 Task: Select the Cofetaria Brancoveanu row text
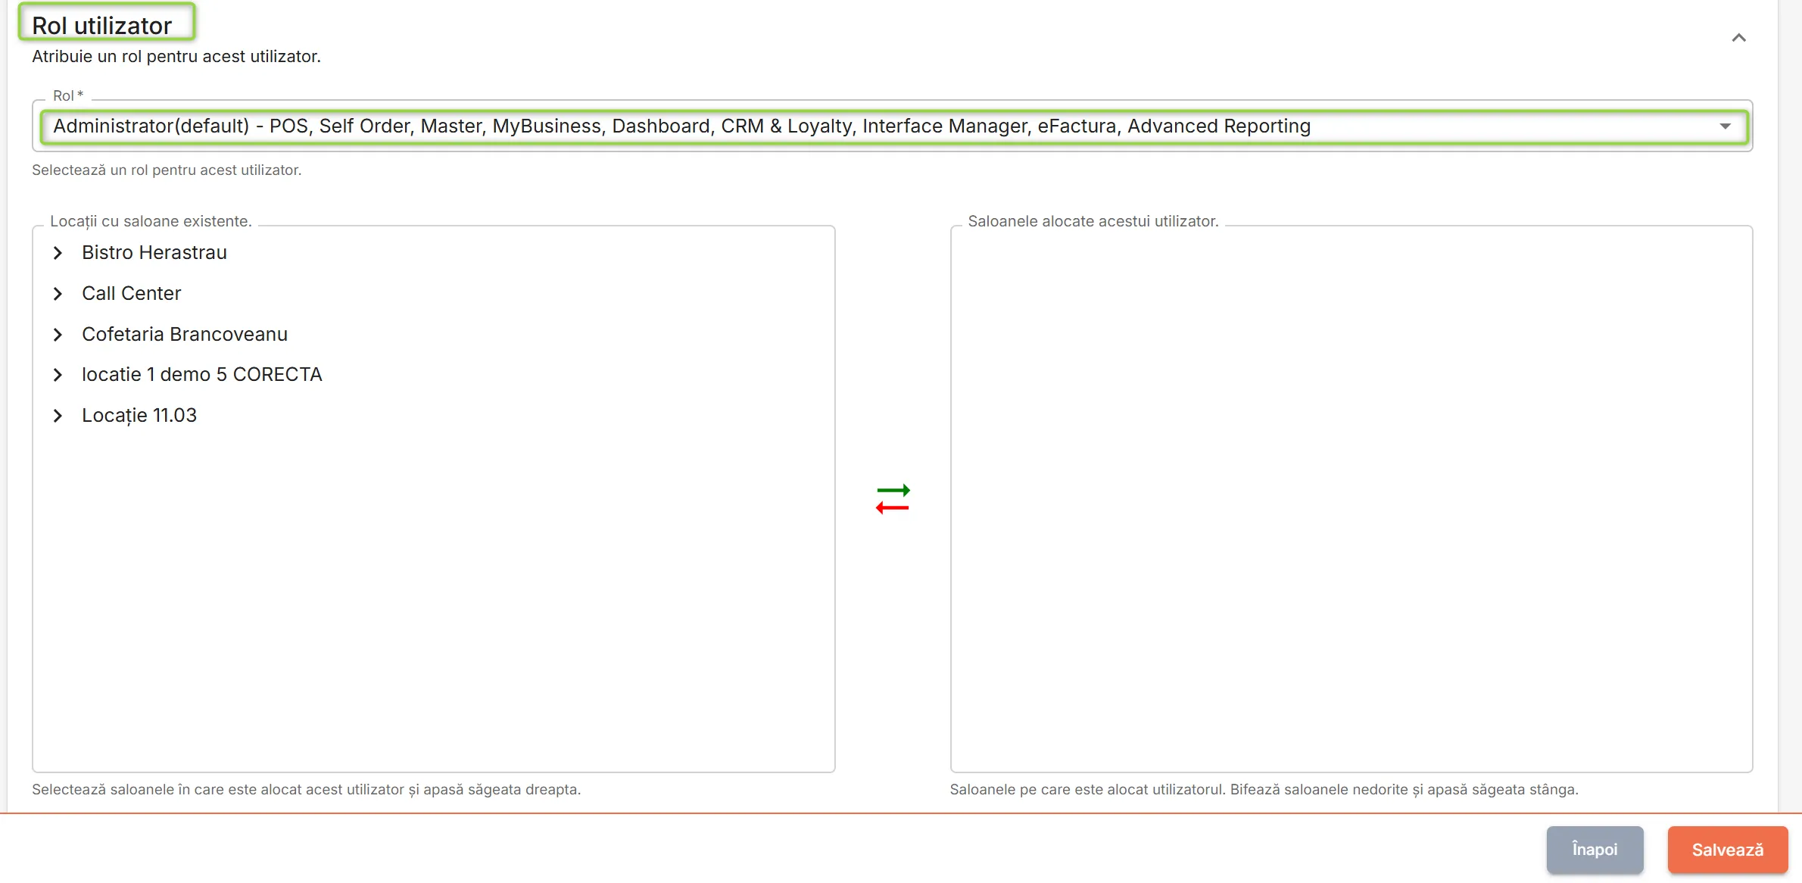click(x=185, y=335)
